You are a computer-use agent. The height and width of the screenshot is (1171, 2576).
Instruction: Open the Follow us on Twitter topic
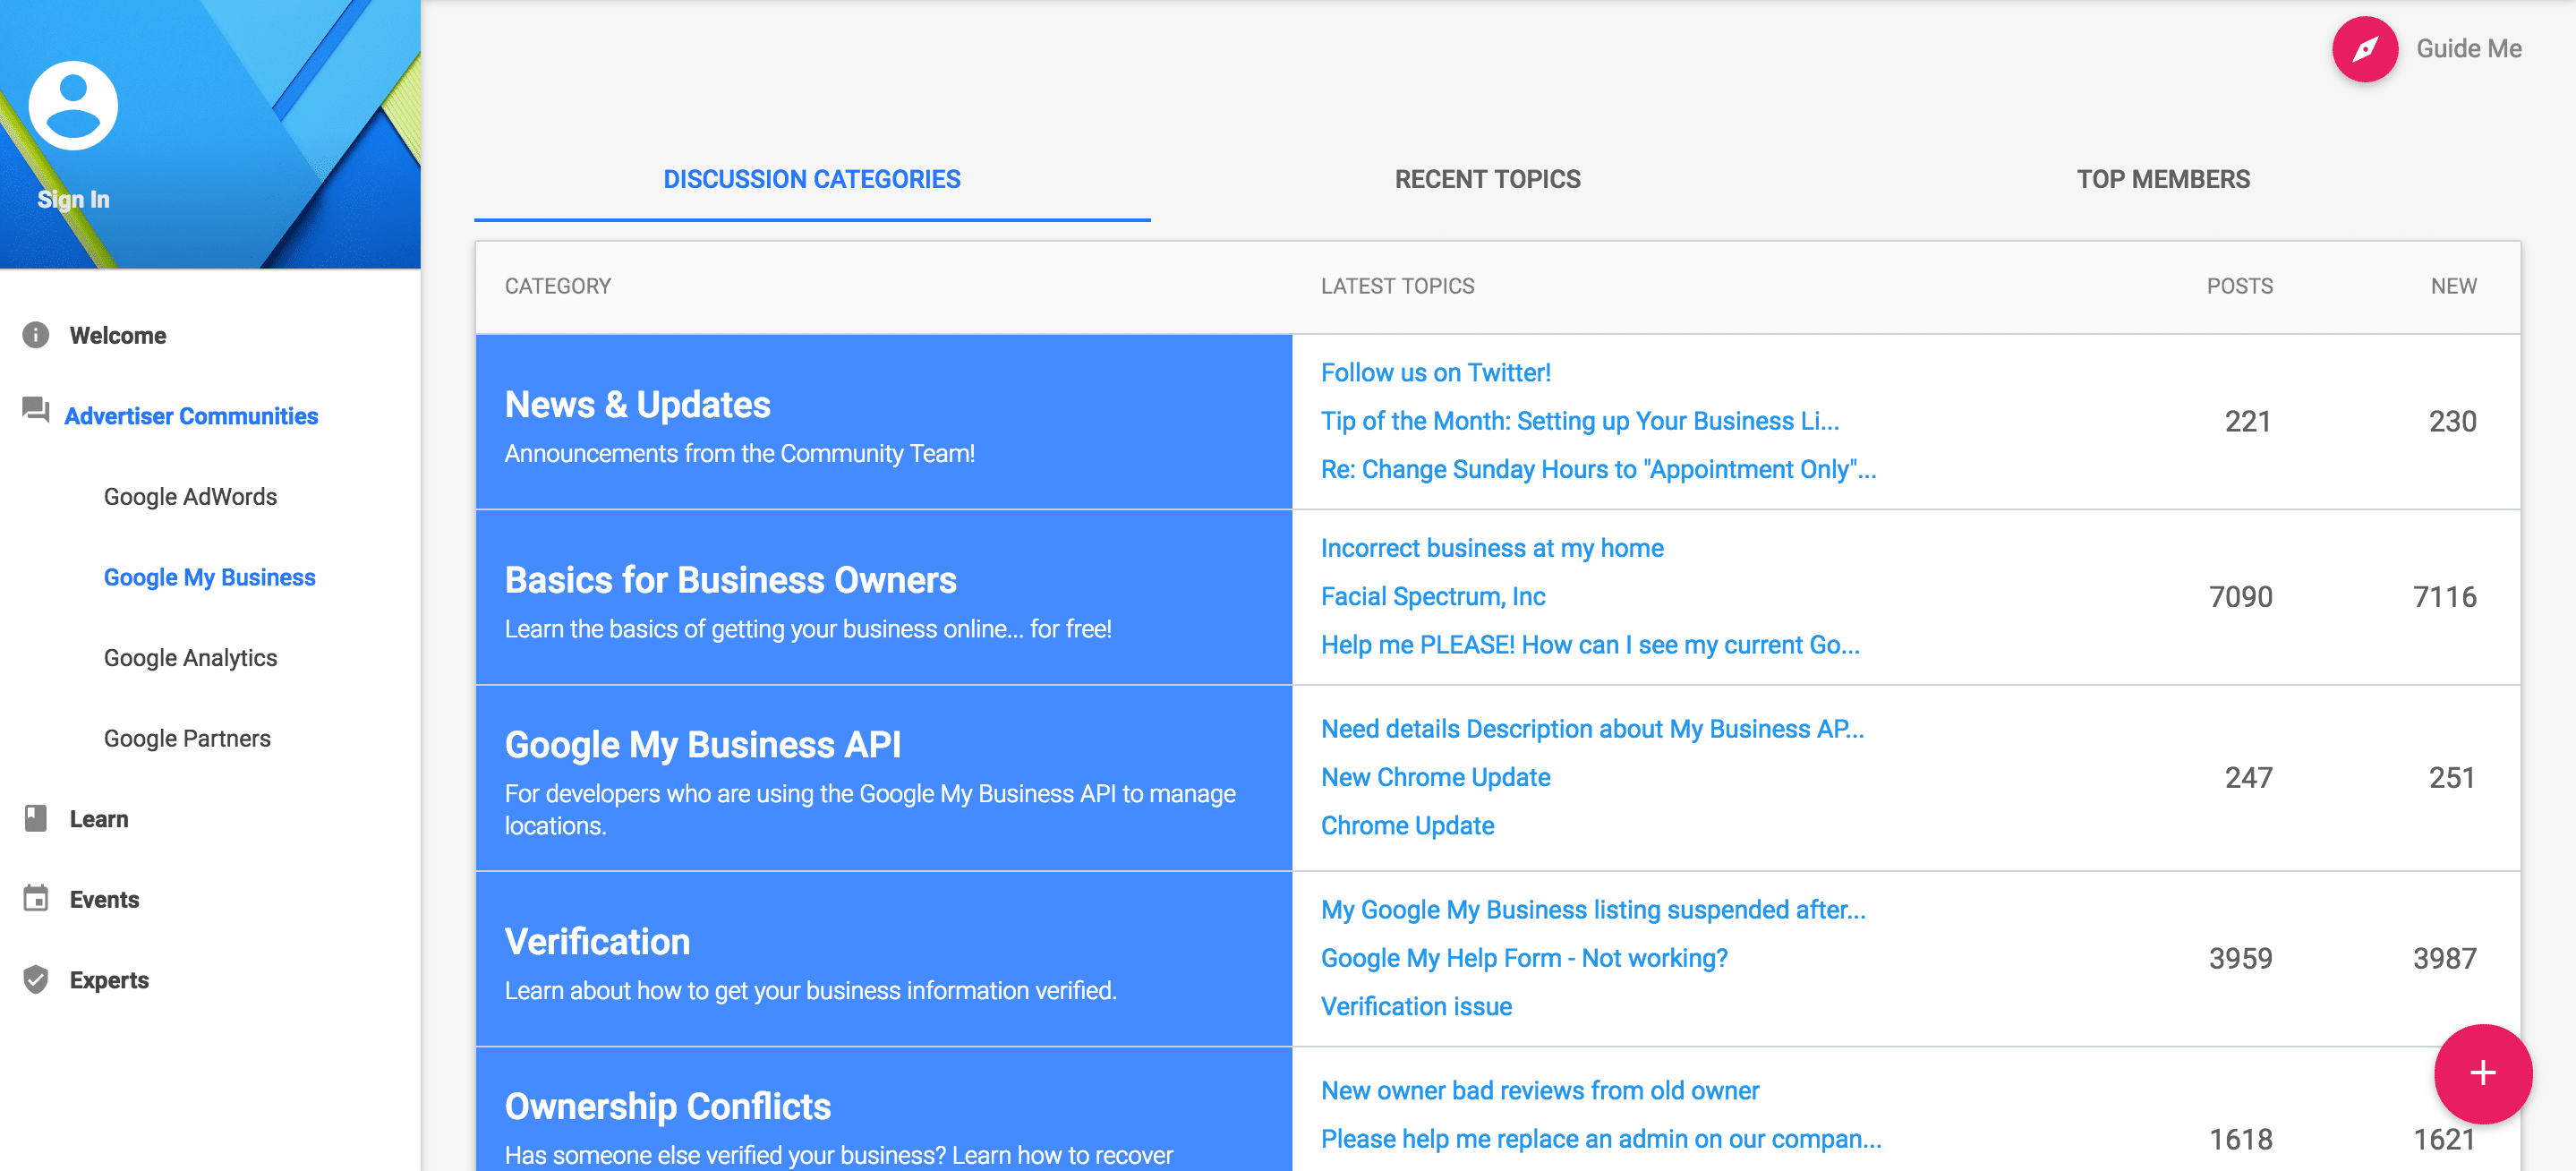pyautogui.click(x=1435, y=373)
